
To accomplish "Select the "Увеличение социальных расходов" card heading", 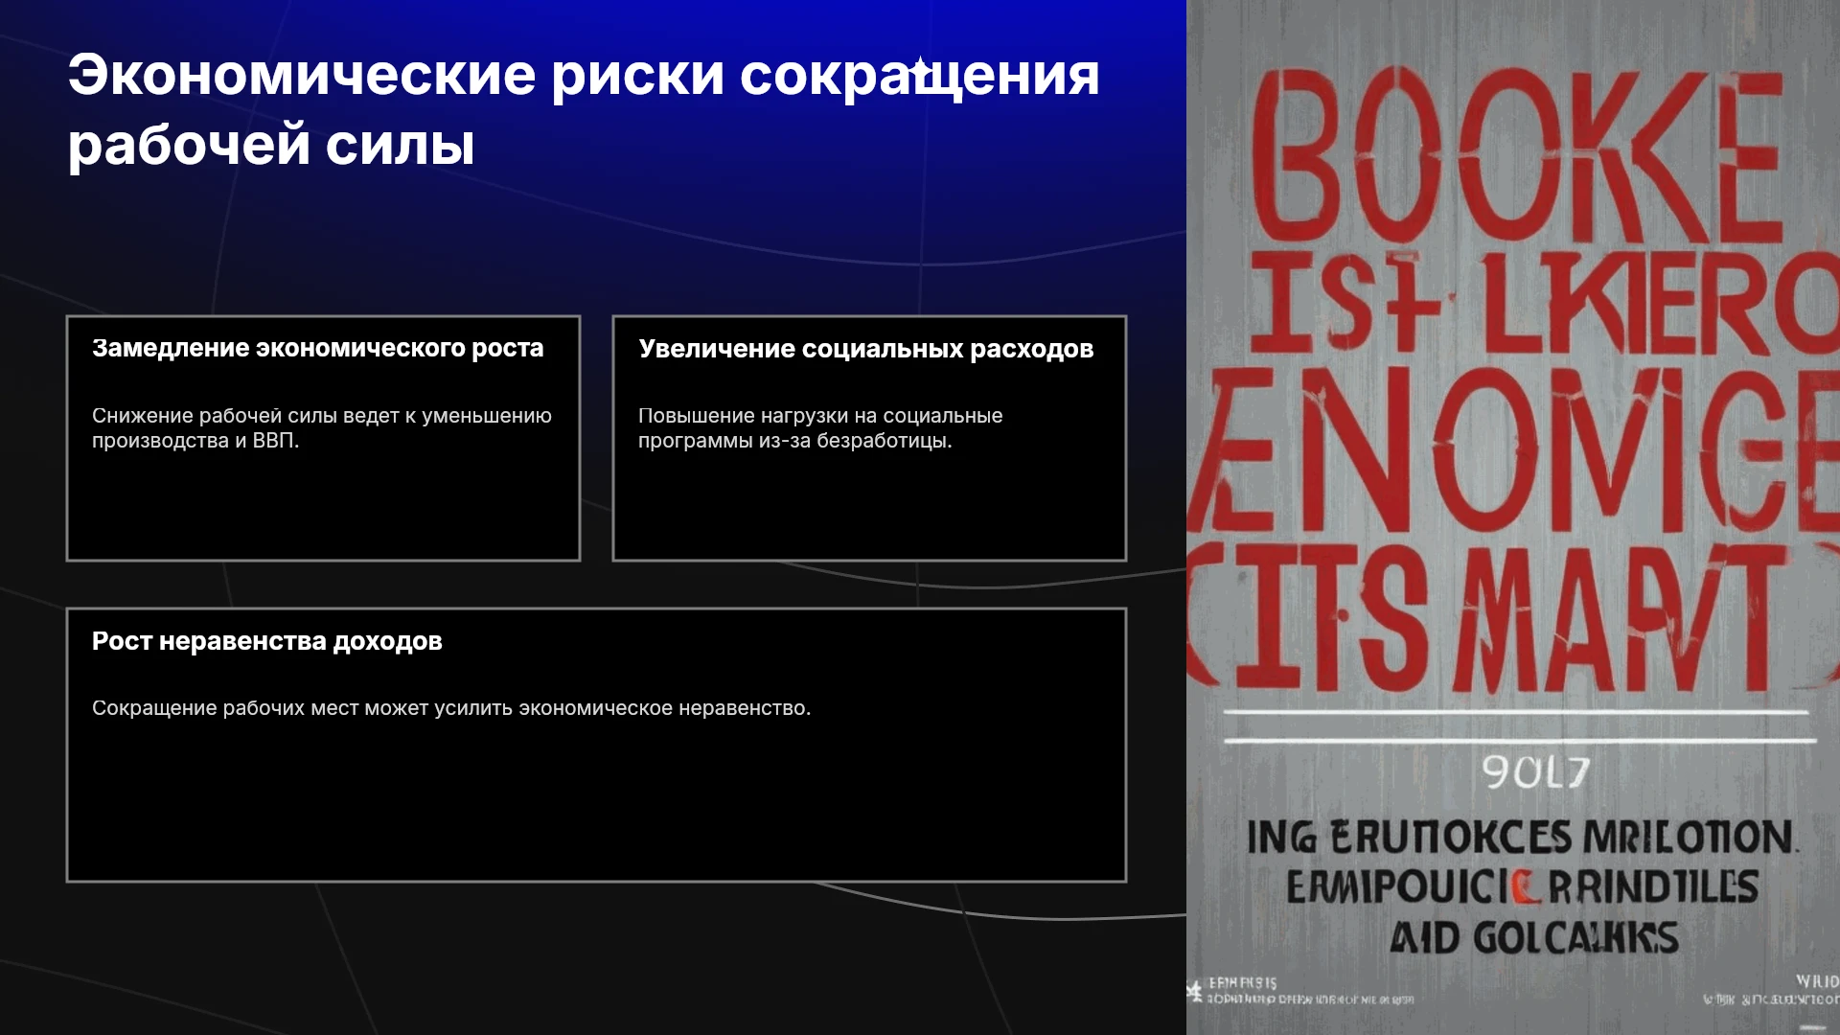I will [x=865, y=349].
